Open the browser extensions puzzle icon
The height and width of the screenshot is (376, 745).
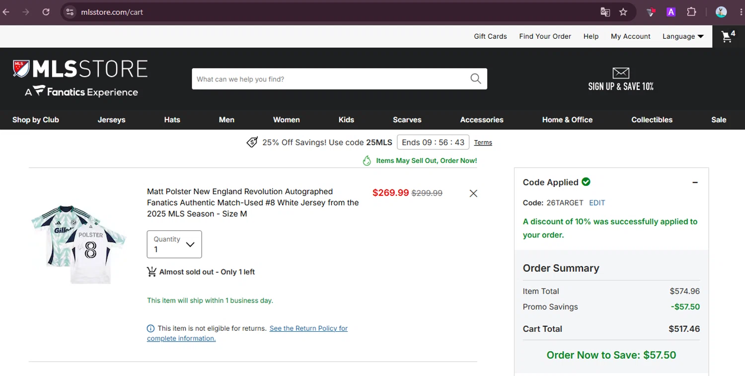[691, 12]
